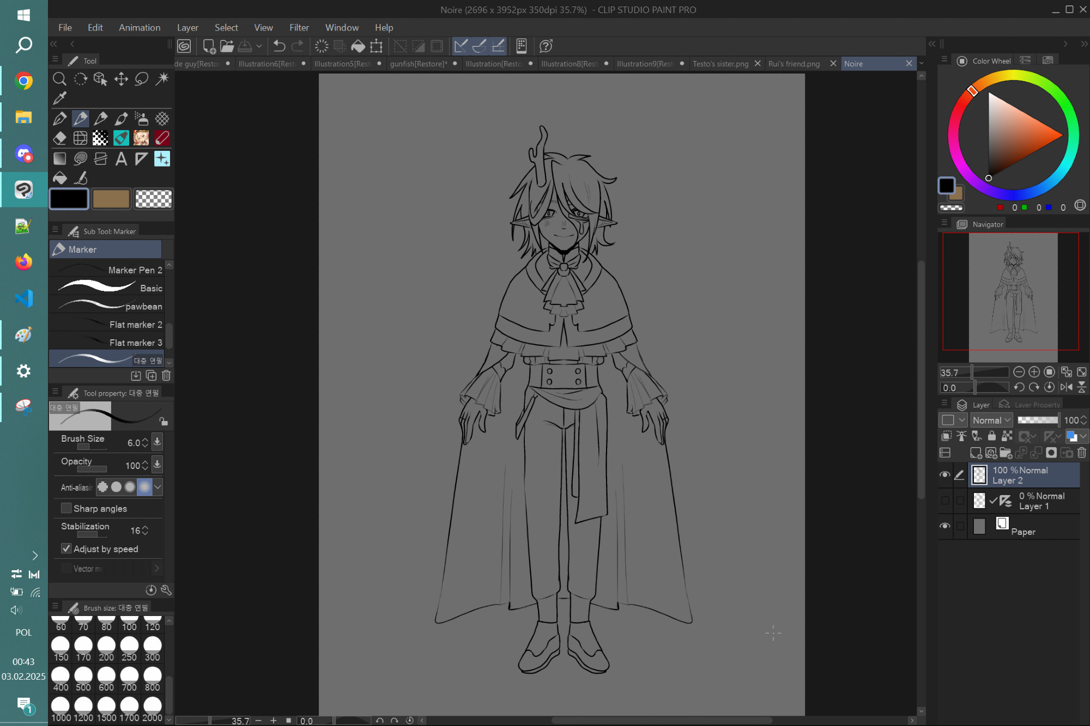The width and height of the screenshot is (1090, 726).
Task: Select the Flat marker 3 sub tool
Action: [106, 342]
